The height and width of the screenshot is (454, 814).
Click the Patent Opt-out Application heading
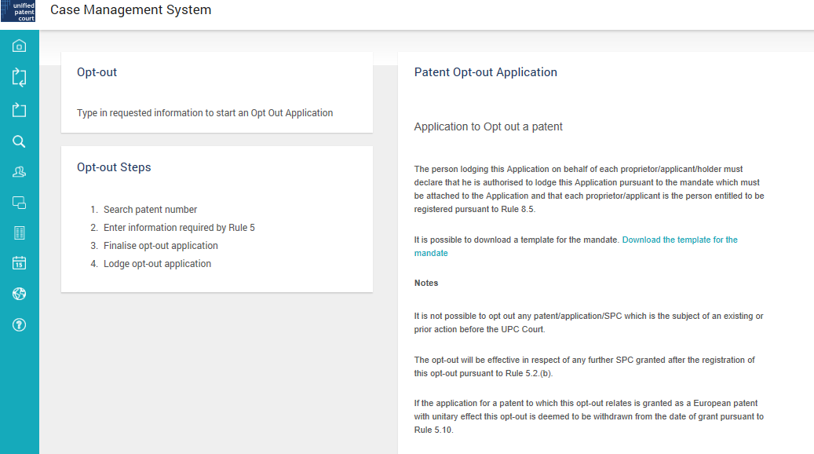tap(485, 72)
